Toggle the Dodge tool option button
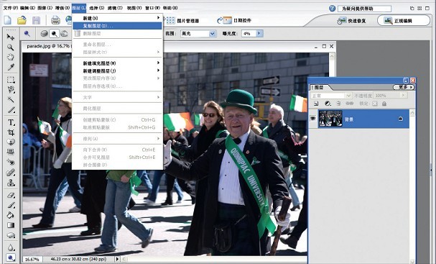Image resolution: width=436 pixels, height=264 pixels. pos(54,34)
